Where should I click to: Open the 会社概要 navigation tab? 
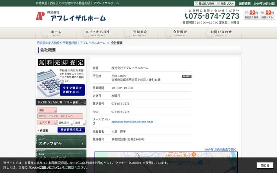[x=180, y=33]
